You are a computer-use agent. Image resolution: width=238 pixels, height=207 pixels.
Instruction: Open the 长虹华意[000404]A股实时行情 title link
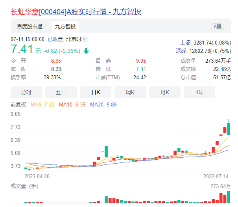[x=76, y=12]
